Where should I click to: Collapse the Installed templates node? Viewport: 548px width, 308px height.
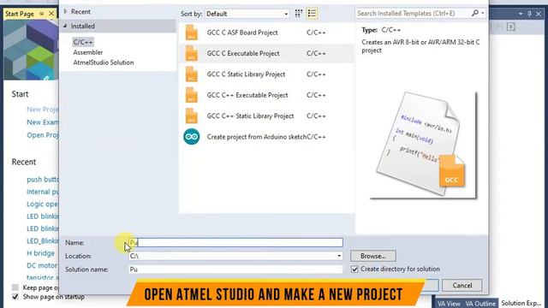(x=65, y=26)
